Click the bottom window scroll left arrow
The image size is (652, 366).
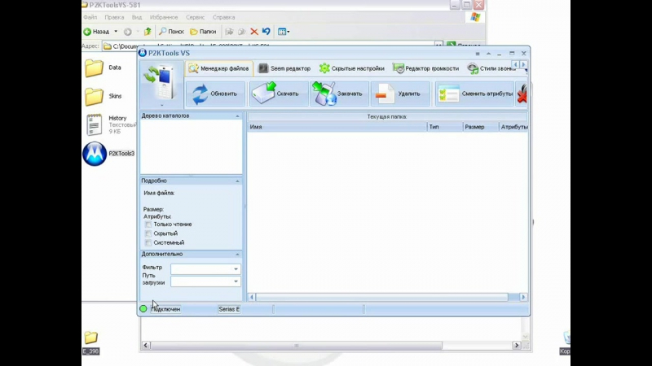click(146, 345)
